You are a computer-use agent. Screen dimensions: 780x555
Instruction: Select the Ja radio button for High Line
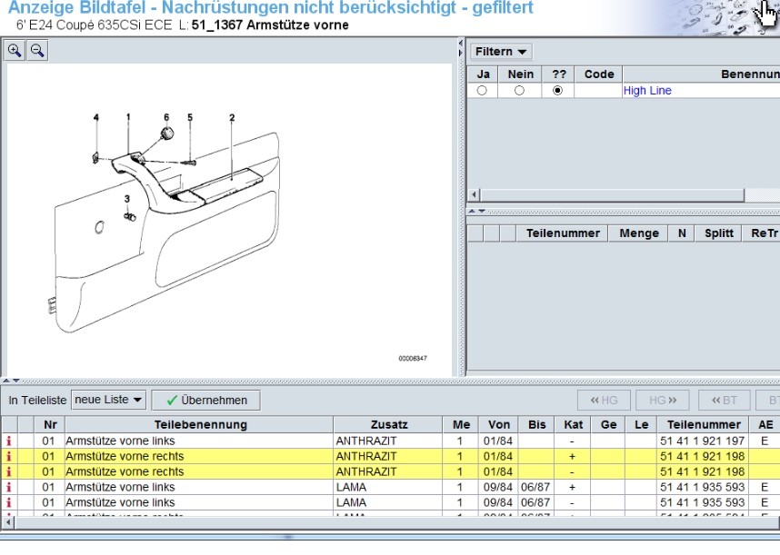tap(482, 91)
